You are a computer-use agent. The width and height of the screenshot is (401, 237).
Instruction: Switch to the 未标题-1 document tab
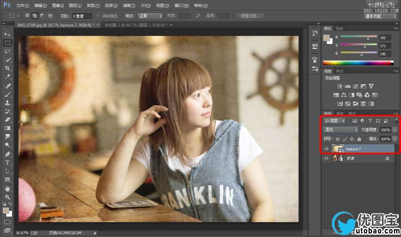click(x=136, y=25)
